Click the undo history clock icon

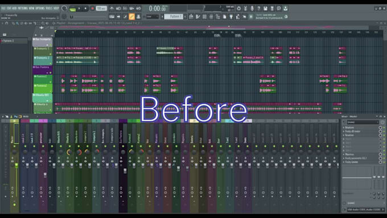238,9
